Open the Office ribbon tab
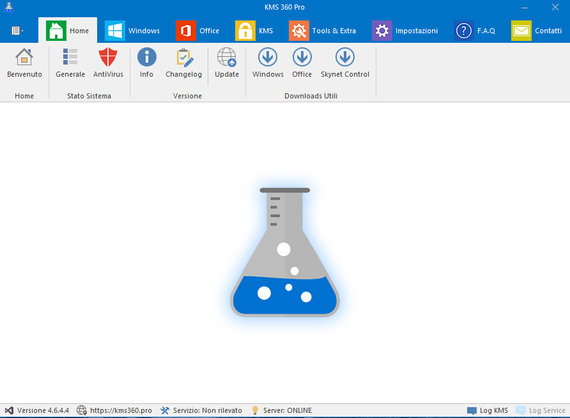Image resolution: width=570 pixels, height=418 pixels. click(x=197, y=31)
